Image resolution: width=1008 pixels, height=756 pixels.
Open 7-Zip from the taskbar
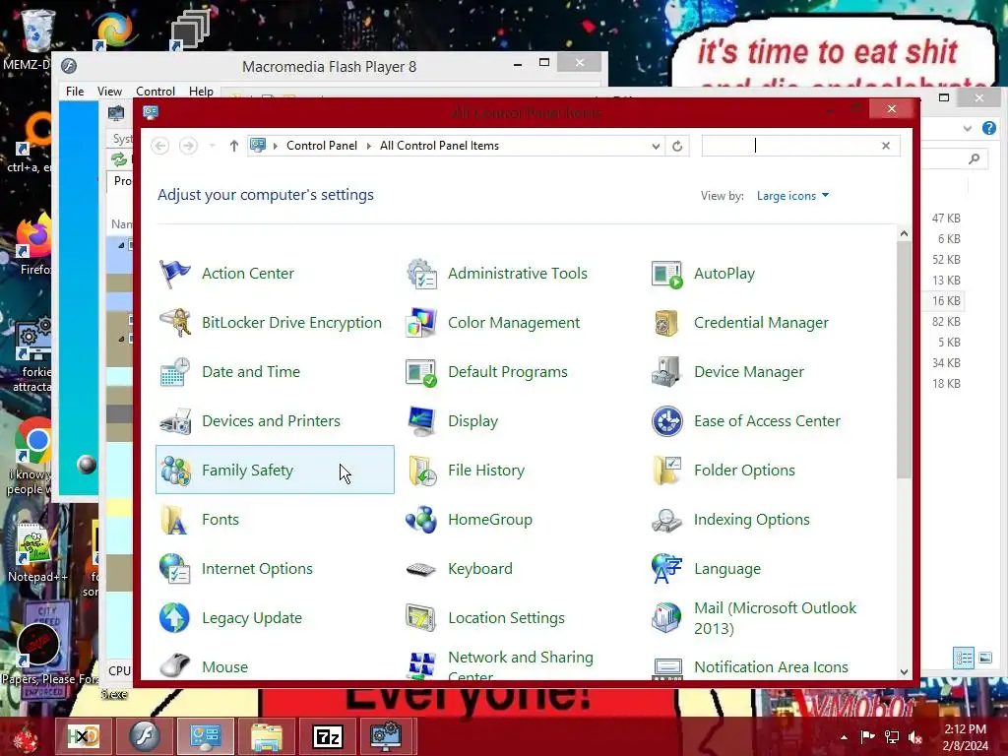tap(327, 736)
